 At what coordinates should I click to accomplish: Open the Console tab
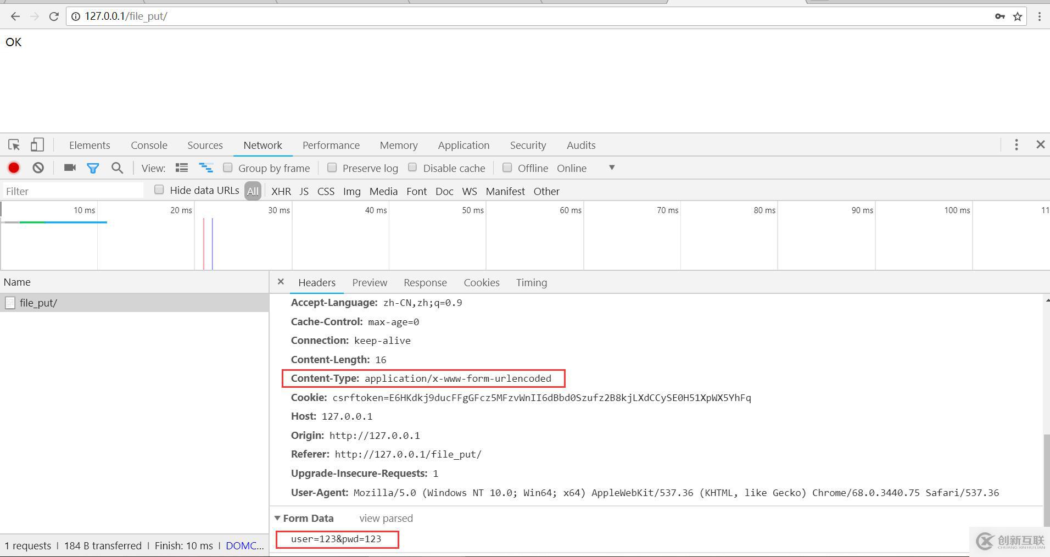(149, 145)
